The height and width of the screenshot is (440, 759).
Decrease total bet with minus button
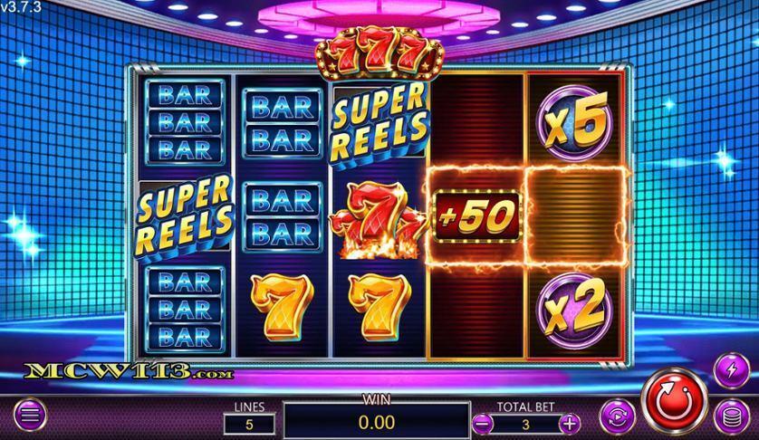(483, 424)
